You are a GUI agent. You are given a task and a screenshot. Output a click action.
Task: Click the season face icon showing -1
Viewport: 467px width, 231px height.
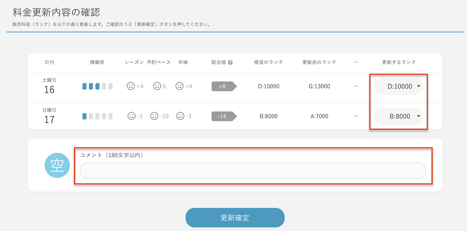click(132, 116)
